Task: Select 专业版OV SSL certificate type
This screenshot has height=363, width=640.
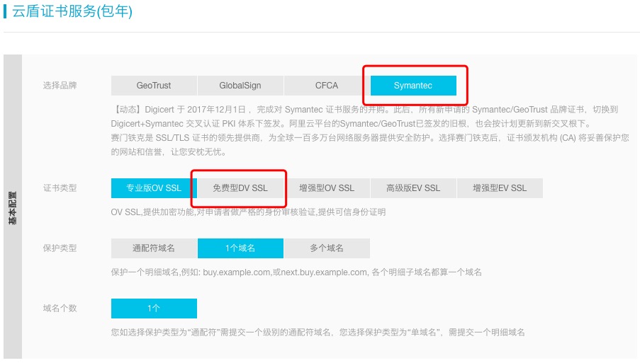Action: (154, 188)
